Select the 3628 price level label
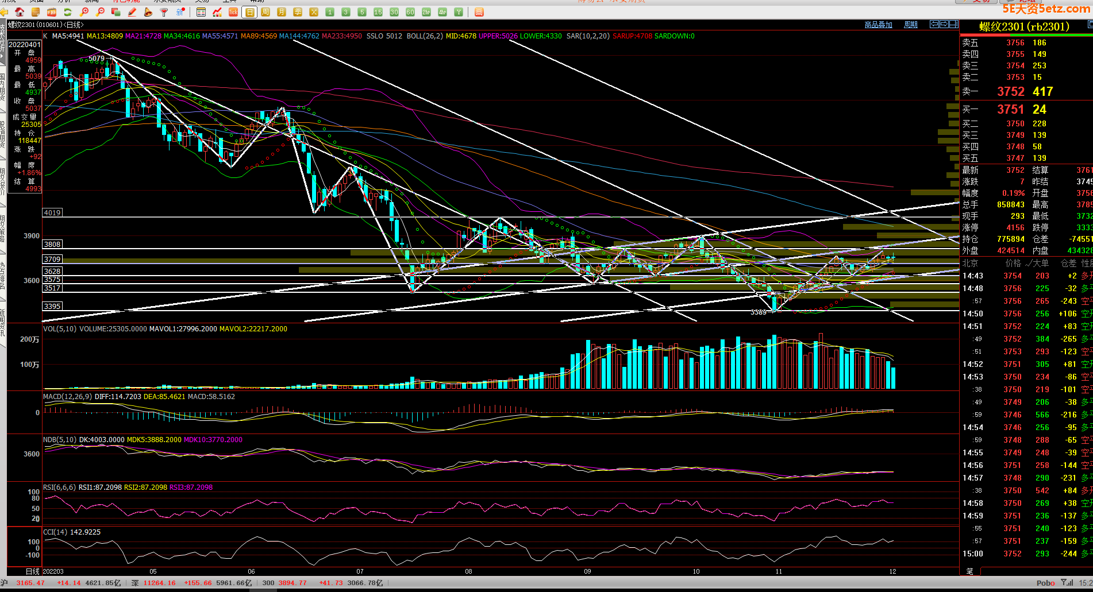 coord(52,271)
